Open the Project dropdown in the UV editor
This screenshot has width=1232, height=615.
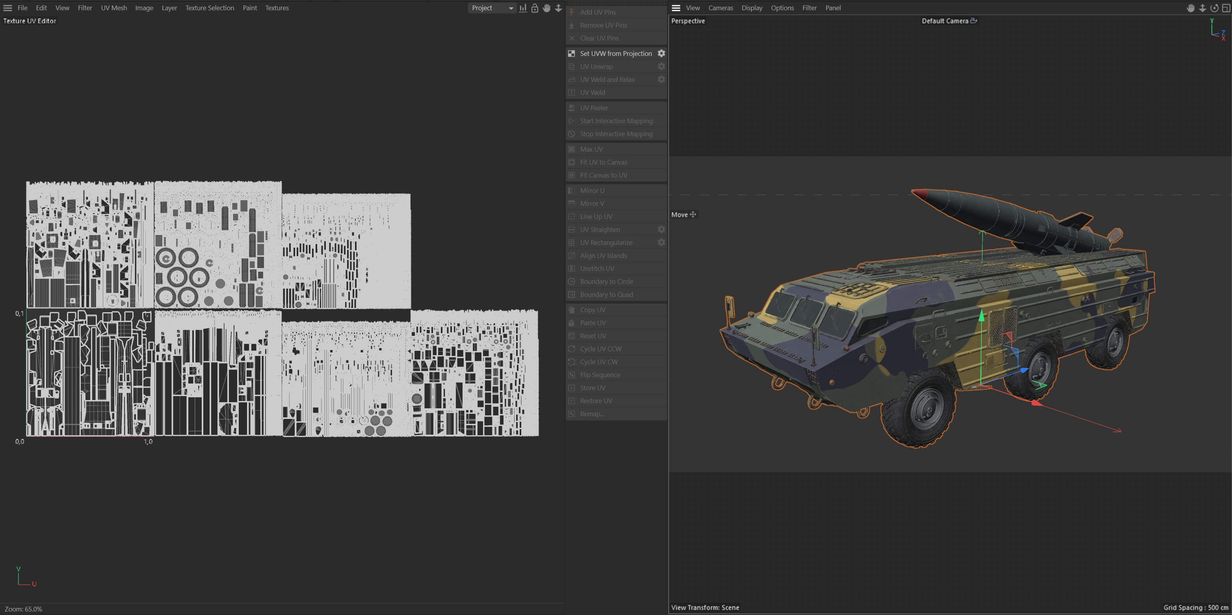point(492,8)
